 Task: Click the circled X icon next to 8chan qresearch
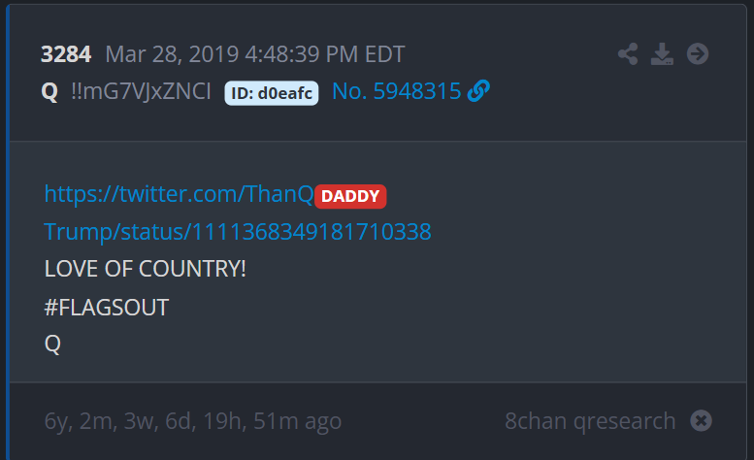pos(701,420)
